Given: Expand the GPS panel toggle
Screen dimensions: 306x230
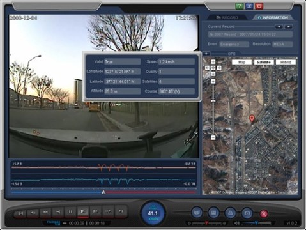Looking at the screenshot, I should click(206, 54).
